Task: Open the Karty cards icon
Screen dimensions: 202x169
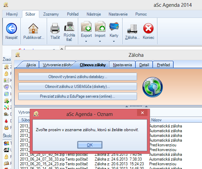Action: (x=114, y=26)
